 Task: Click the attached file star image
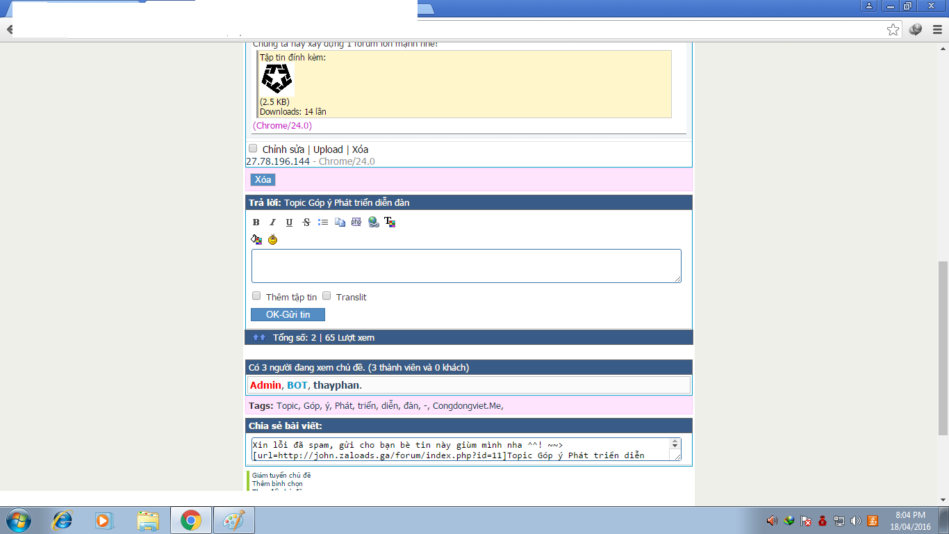[x=277, y=79]
